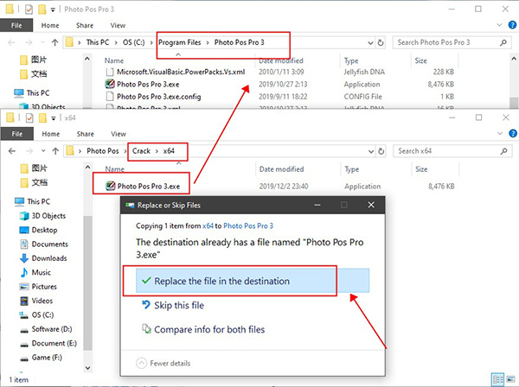Sort by Size column in x64 window

click(x=421, y=169)
